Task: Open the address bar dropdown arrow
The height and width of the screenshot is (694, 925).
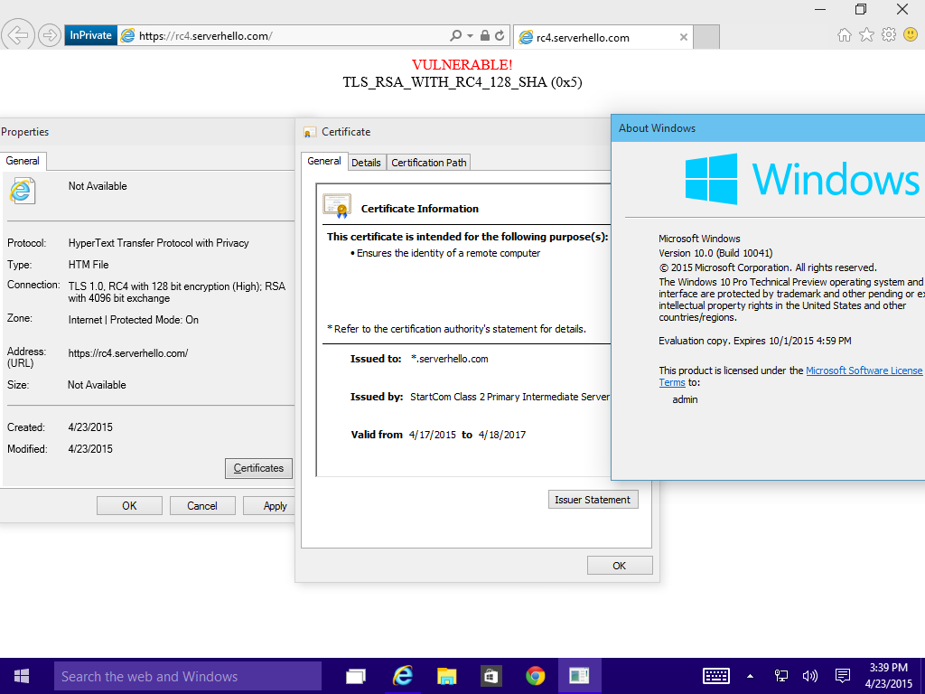Action: (470, 35)
